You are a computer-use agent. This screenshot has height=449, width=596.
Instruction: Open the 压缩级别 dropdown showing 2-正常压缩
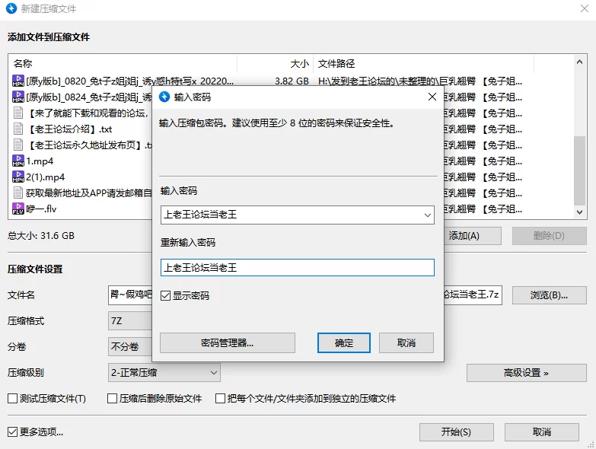(x=212, y=372)
